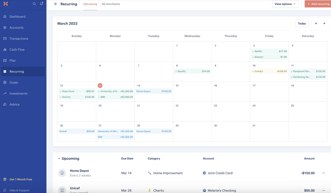The width and height of the screenshot is (331, 193).
Task: Collapse the Upcoming section chevron
Action: pyautogui.click(x=59, y=159)
